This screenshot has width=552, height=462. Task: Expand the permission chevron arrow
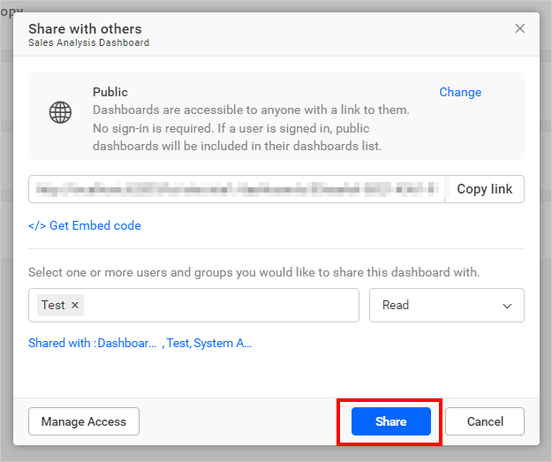[507, 306]
